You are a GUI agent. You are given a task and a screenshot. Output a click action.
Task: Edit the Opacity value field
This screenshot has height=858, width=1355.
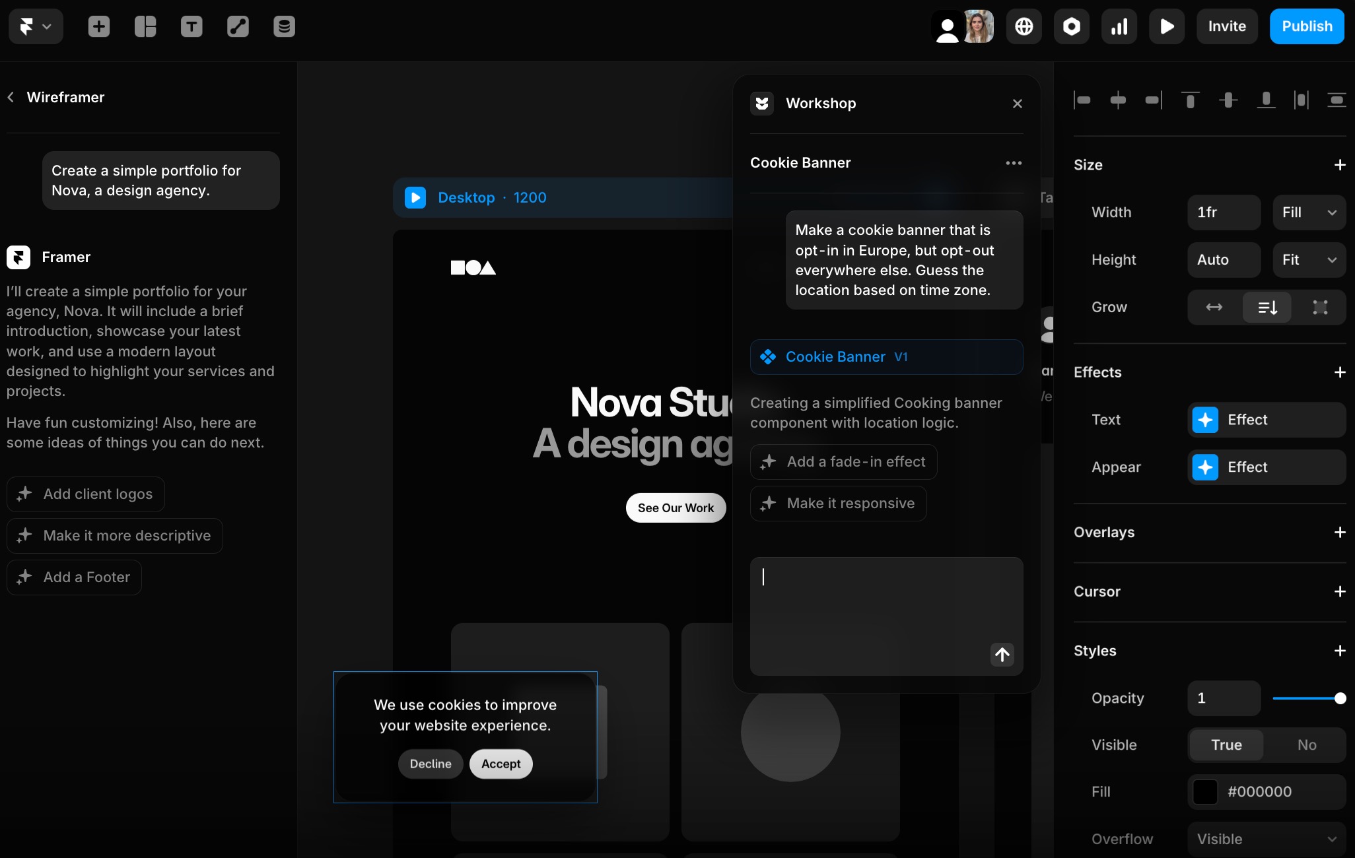tap(1224, 698)
